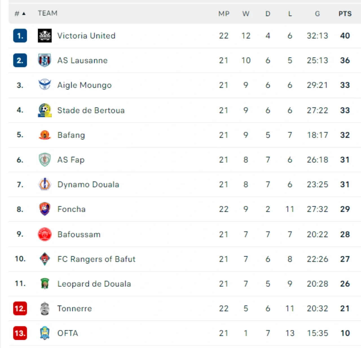Click the W wins column header
The image size is (361, 348).
point(246,14)
